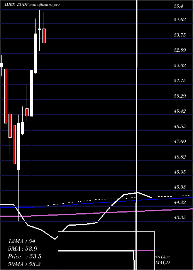Screen dimensions: 193x270
Task: Click the 45.95 price axis label
Action: [180, 172]
